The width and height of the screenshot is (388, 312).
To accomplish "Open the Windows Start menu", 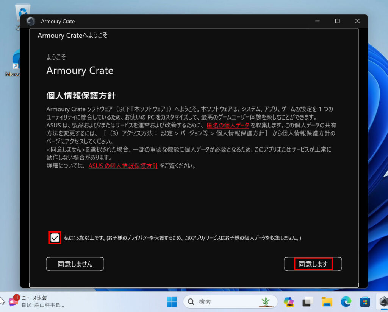I will (x=172, y=302).
